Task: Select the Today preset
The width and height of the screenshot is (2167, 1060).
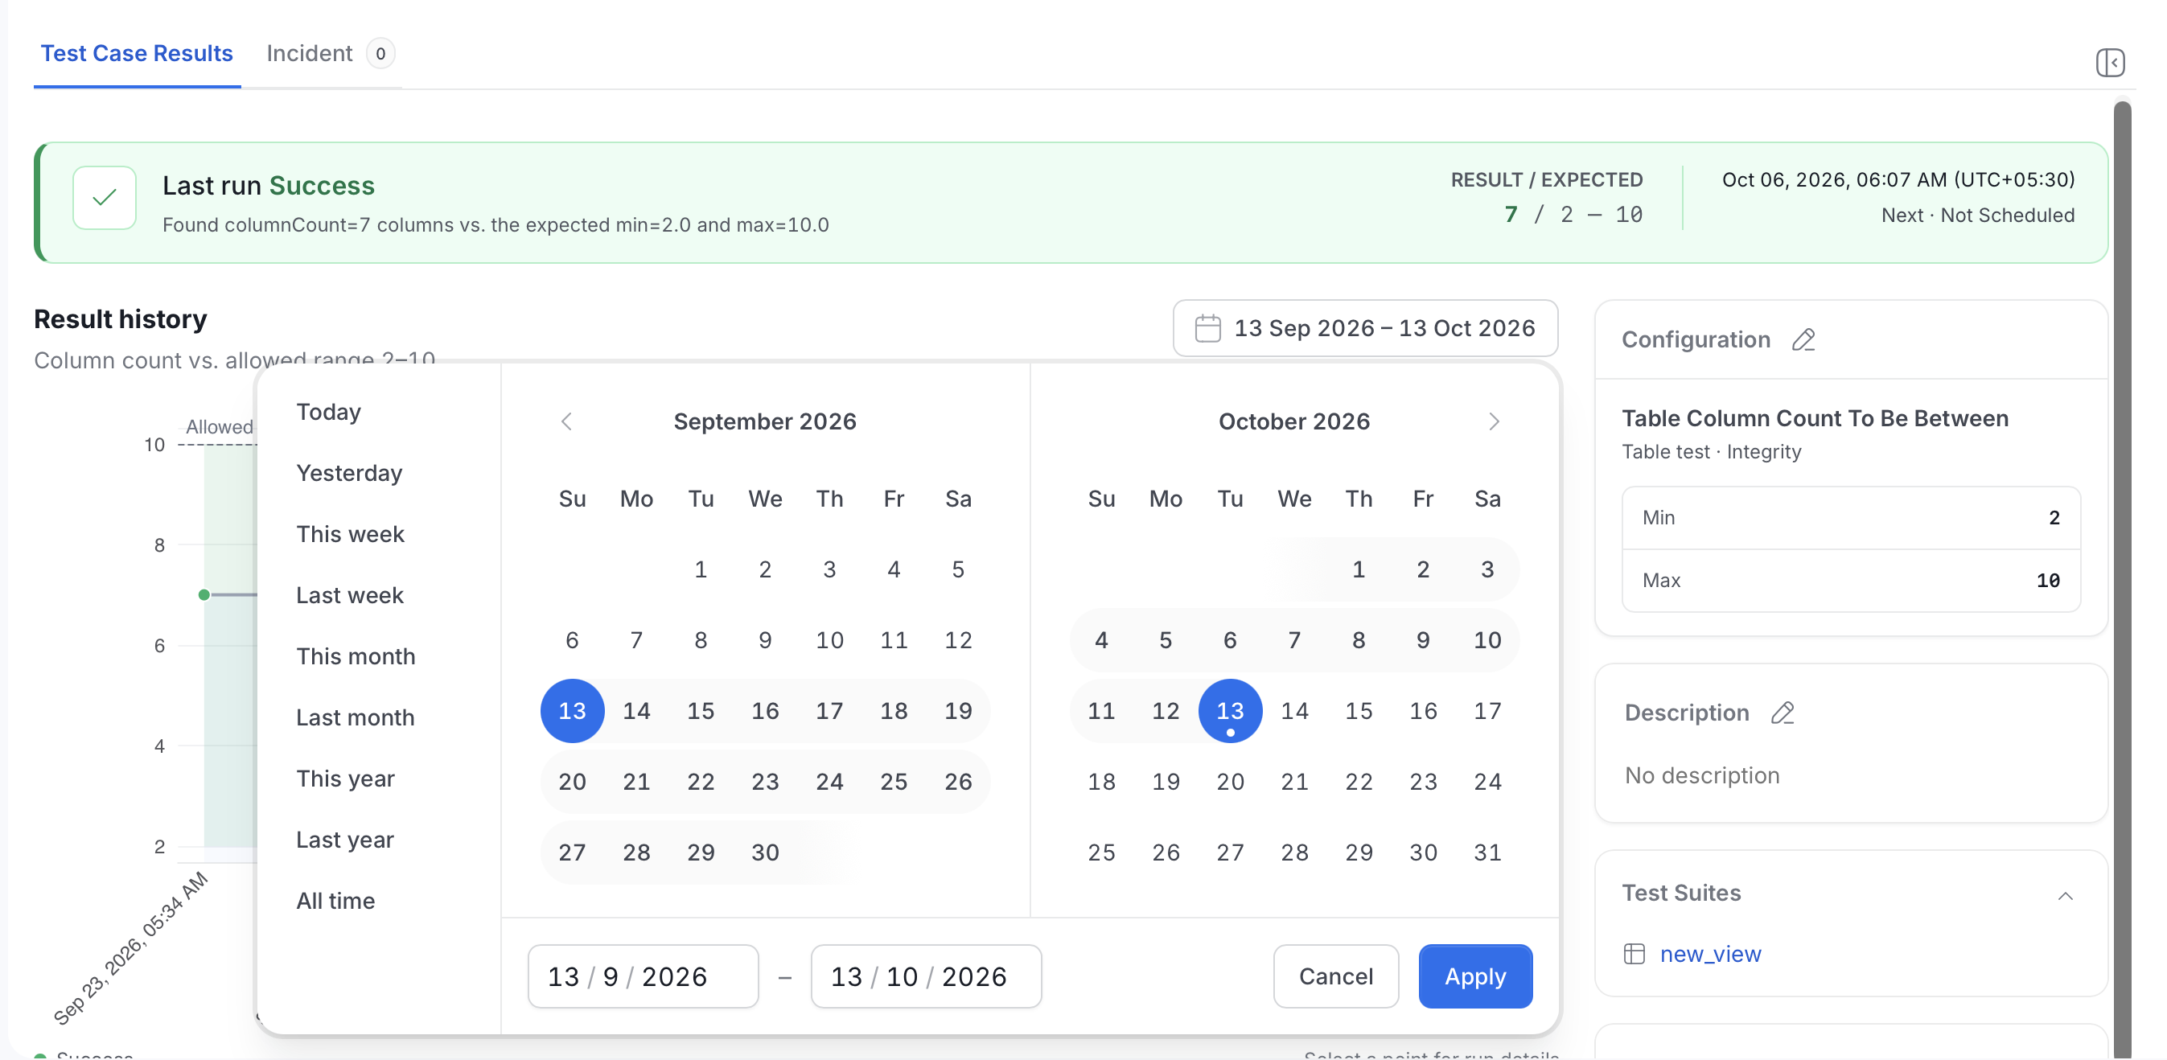Action: point(328,412)
